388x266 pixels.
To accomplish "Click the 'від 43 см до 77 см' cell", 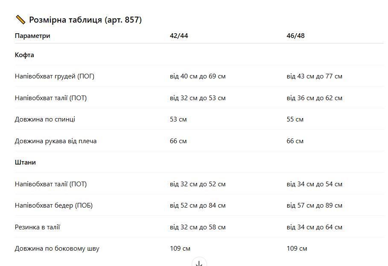I will (x=314, y=76).
